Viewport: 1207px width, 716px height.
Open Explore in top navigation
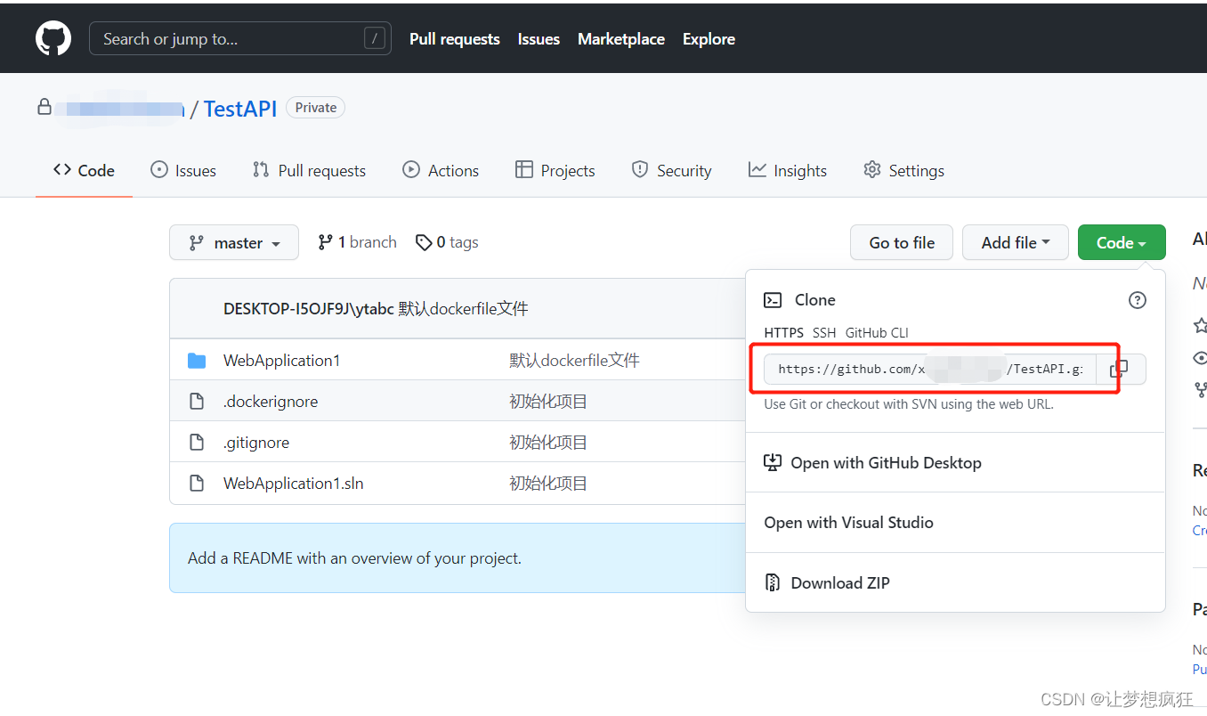pos(709,39)
